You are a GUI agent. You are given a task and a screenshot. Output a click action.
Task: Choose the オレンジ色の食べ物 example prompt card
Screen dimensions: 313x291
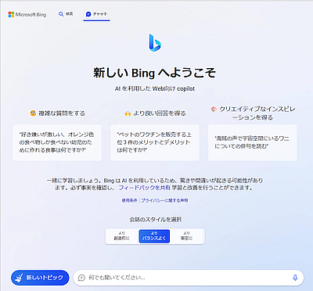click(x=57, y=142)
